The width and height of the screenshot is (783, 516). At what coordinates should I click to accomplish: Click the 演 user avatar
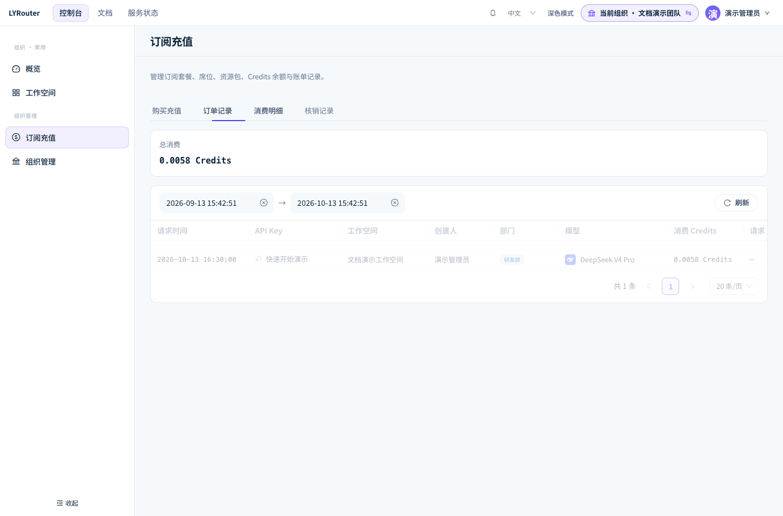(x=713, y=13)
